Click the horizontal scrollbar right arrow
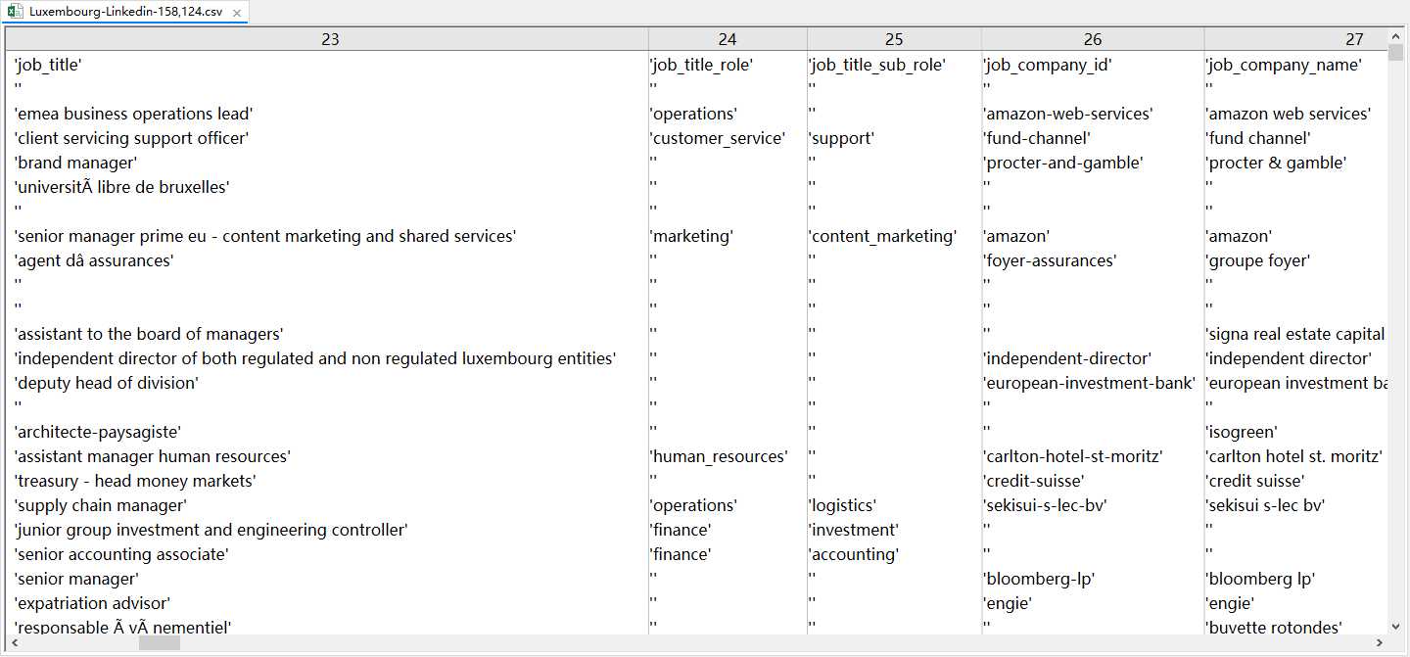The height and width of the screenshot is (657, 1410). point(1380,643)
